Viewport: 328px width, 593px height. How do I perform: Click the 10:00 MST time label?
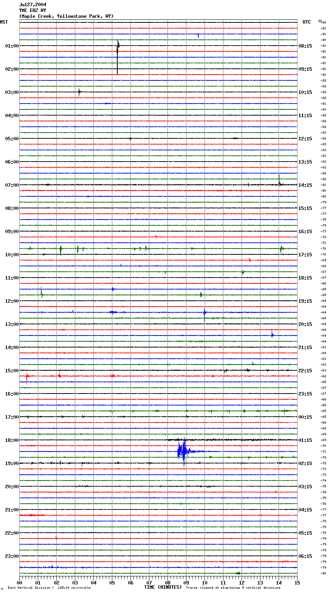coord(12,255)
